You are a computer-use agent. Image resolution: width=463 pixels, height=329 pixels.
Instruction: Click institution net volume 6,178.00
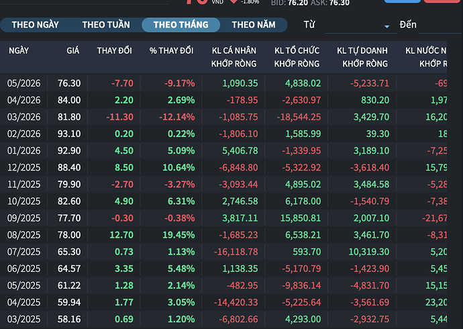click(x=303, y=201)
